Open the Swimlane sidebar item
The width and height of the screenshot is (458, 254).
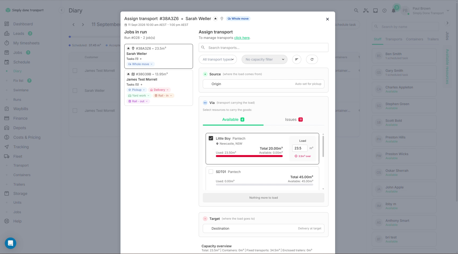21,90
